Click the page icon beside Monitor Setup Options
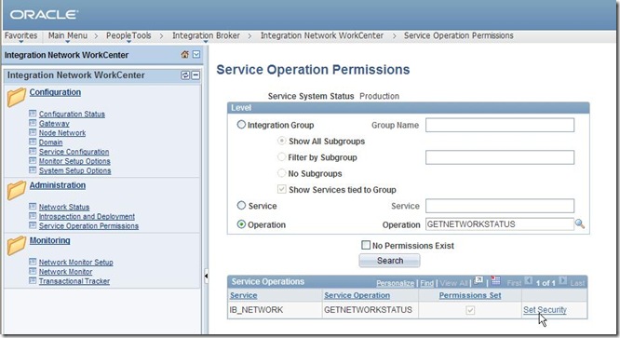This screenshot has height=338, width=620. coord(33,161)
